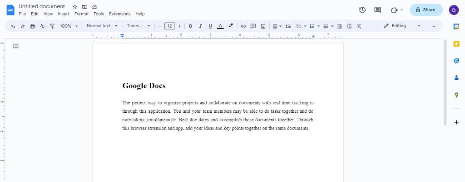Star the Untitled document
Screen dimensions: 465x182
pyautogui.click(x=75, y=7)
